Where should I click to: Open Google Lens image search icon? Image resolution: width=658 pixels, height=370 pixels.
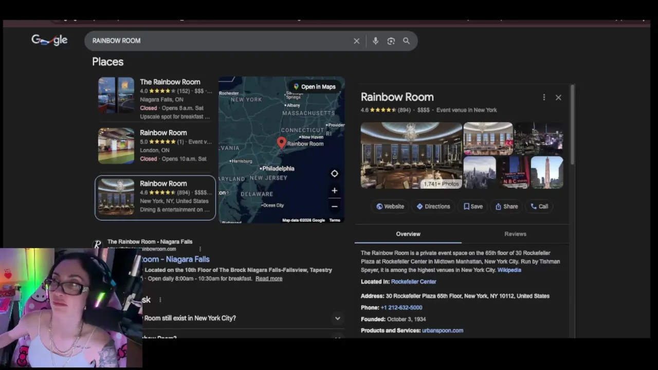coord(391,41)
